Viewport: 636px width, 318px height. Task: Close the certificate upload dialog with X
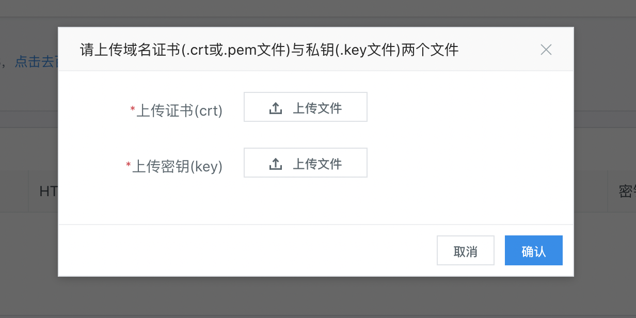tap(546, 50)
